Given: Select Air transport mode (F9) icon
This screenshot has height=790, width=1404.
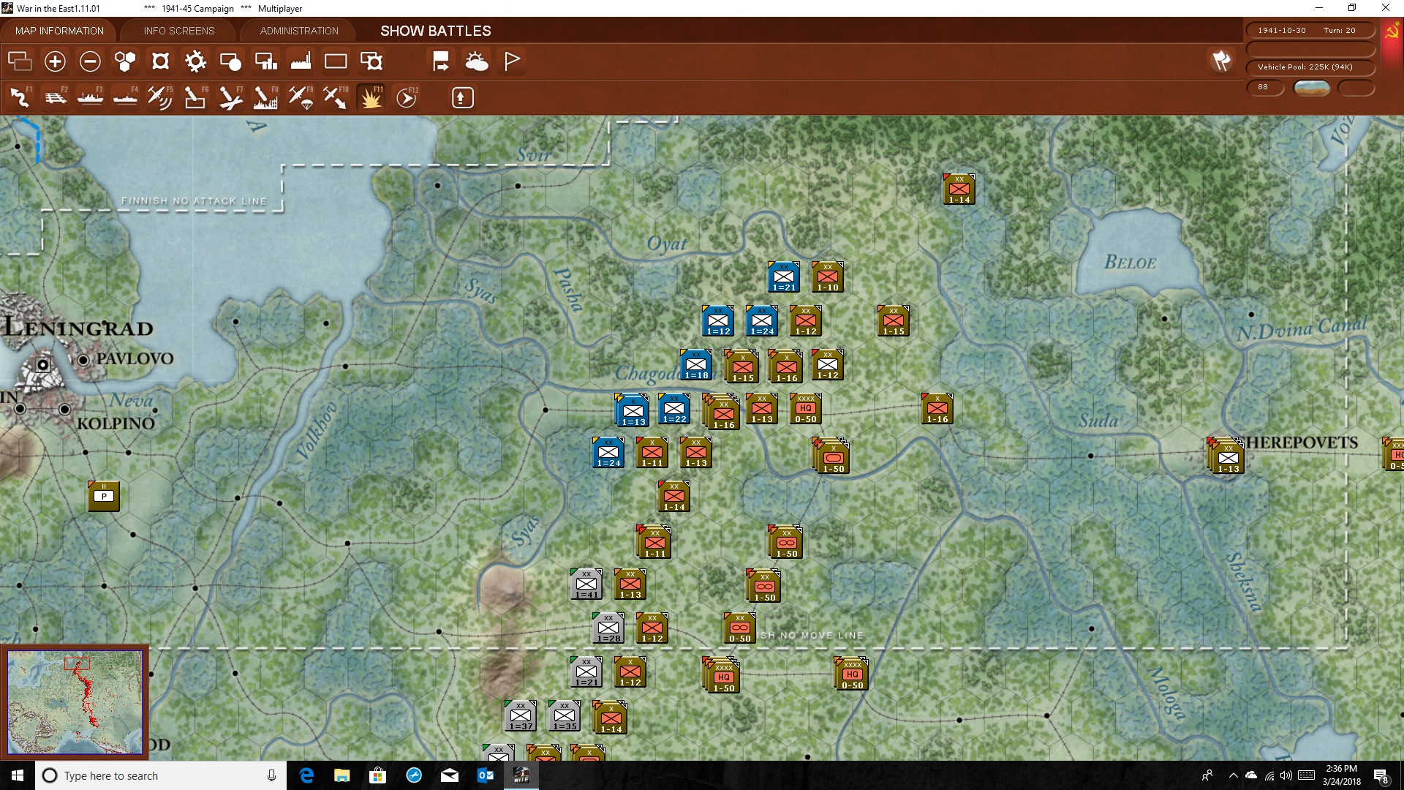Looking at the screenshot, I should (301, 97).
